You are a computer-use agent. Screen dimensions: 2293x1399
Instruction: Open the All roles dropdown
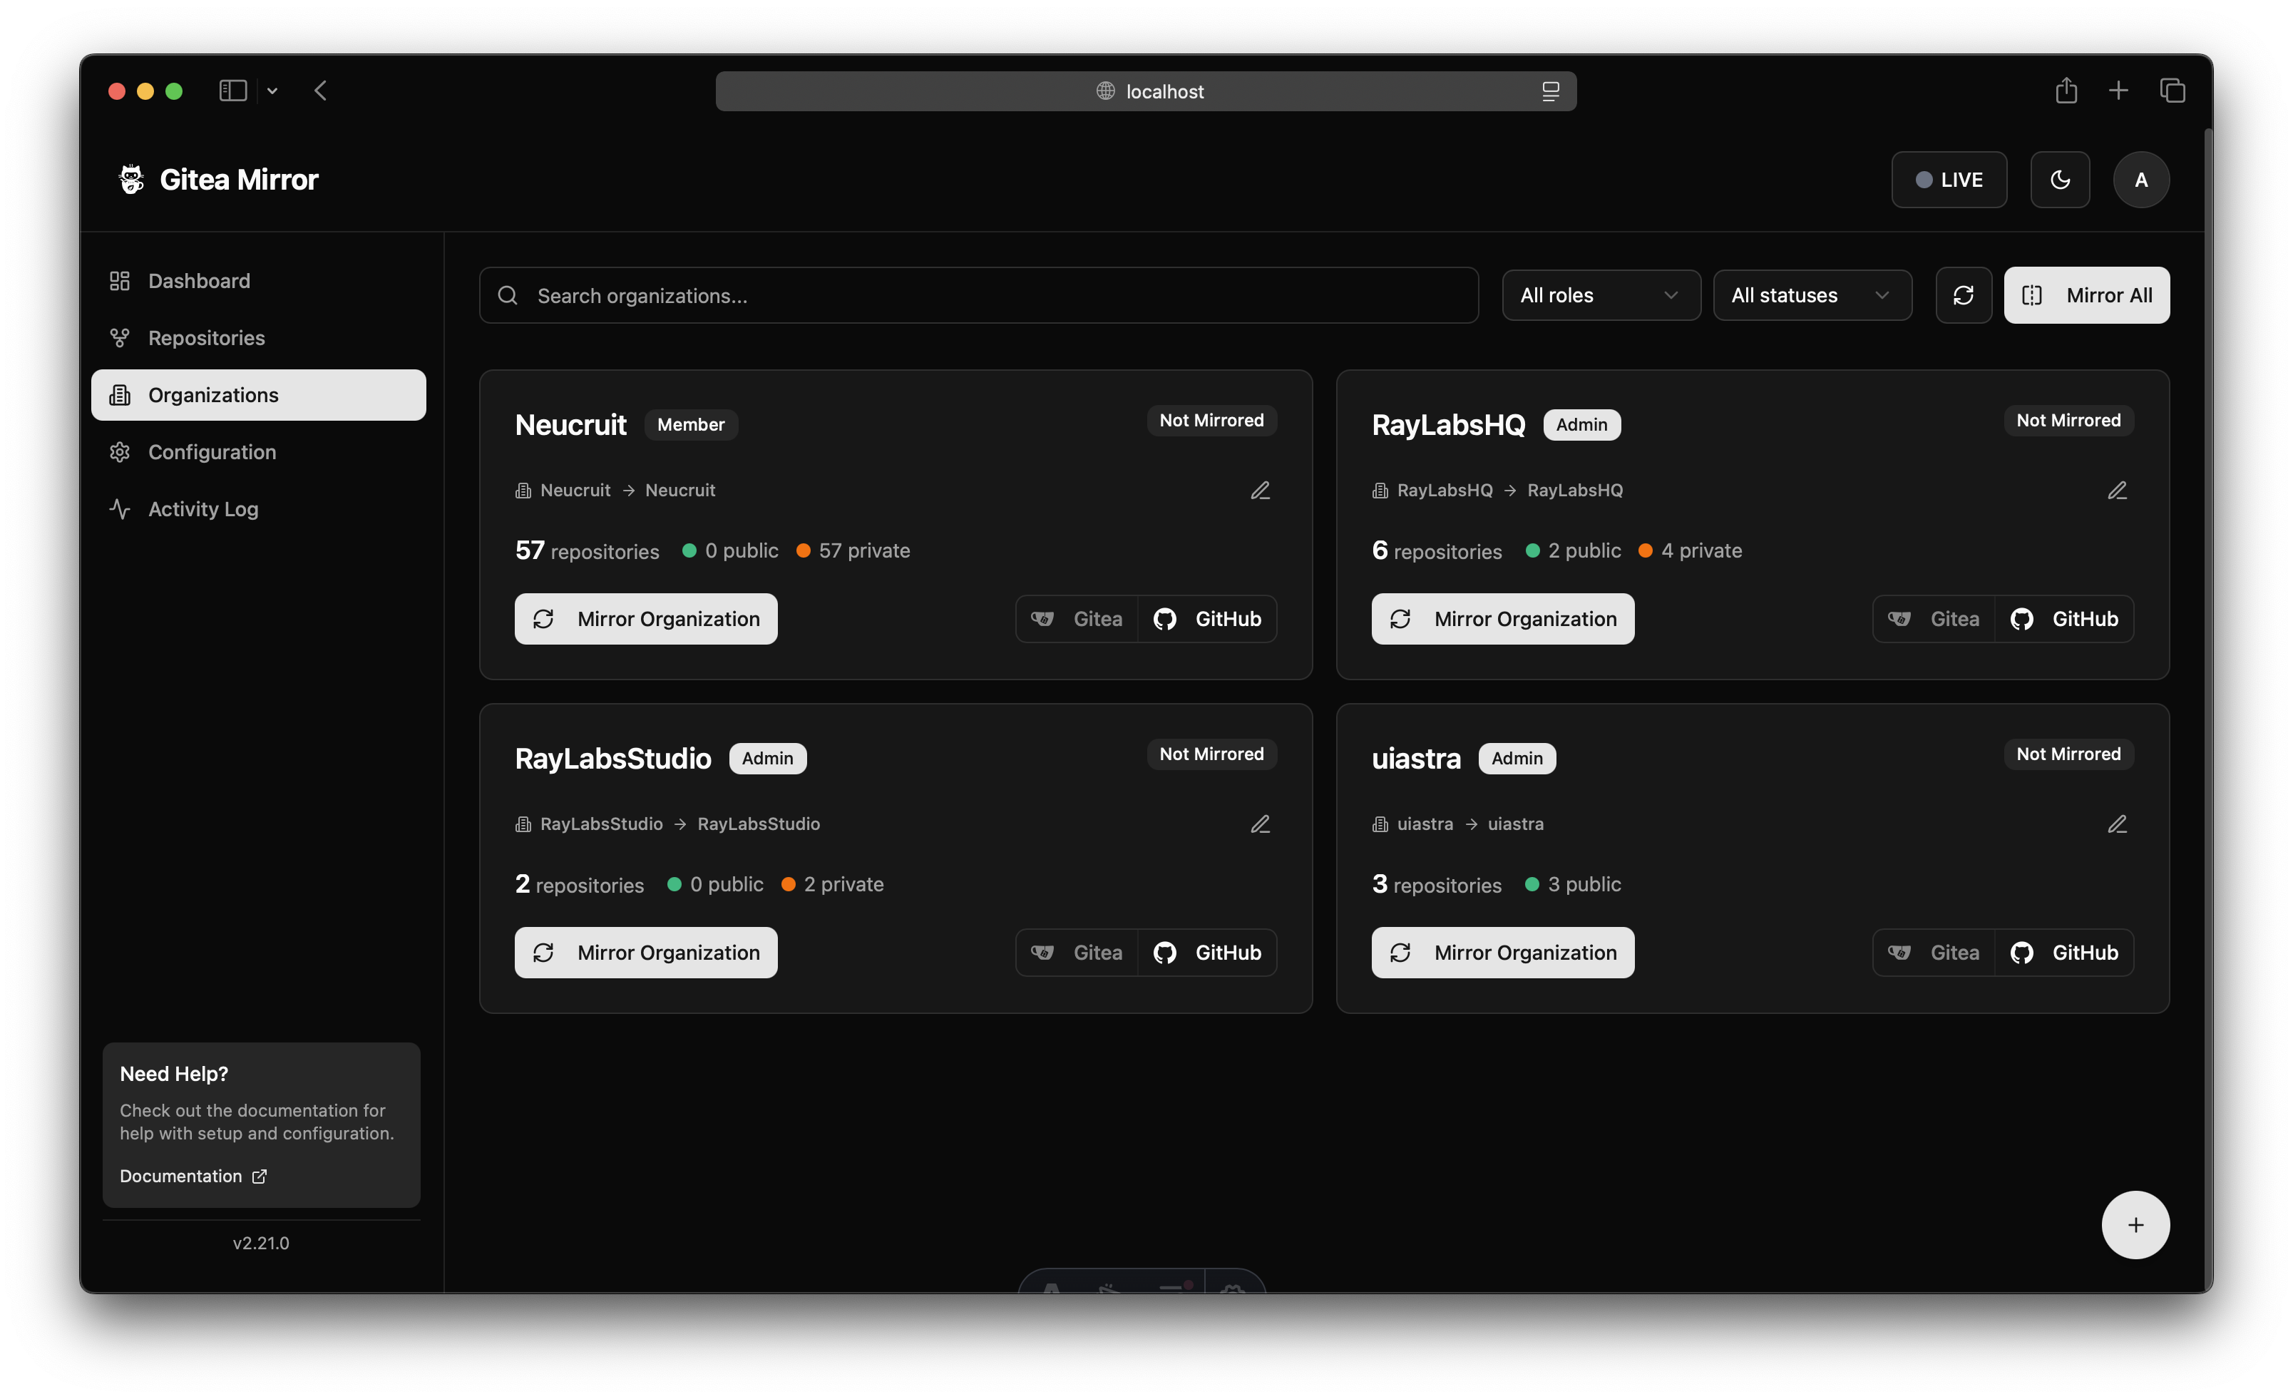tap(1601, 295)
